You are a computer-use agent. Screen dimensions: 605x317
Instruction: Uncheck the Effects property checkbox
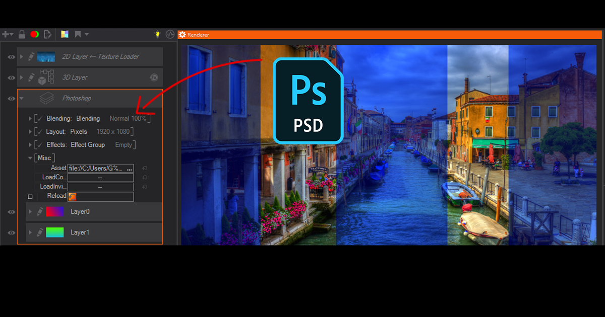[x=38, y=144]
